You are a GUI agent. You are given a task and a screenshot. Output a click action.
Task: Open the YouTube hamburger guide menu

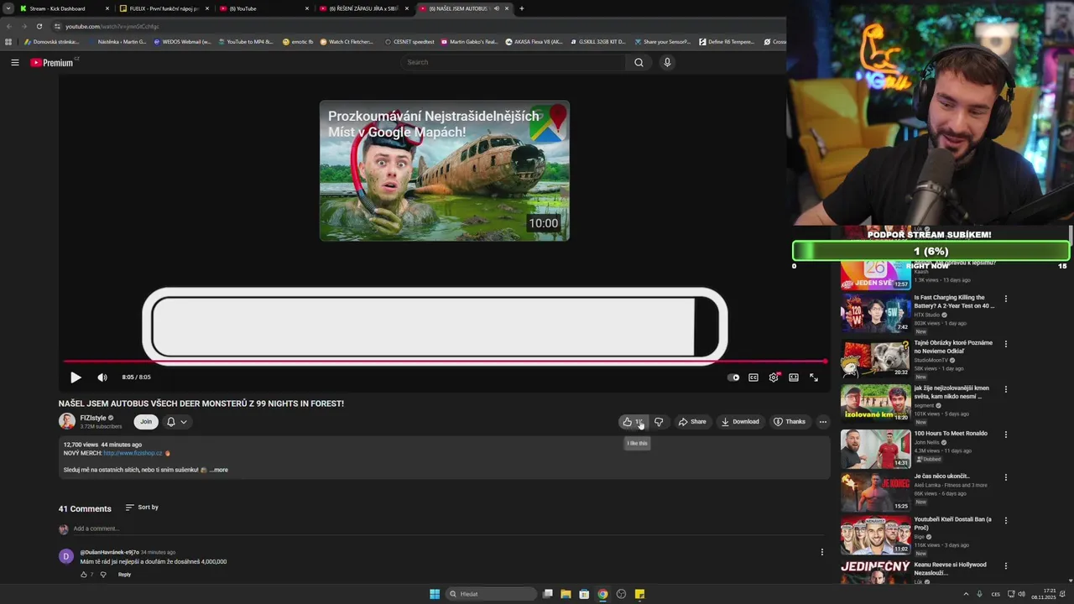point(14,62)
